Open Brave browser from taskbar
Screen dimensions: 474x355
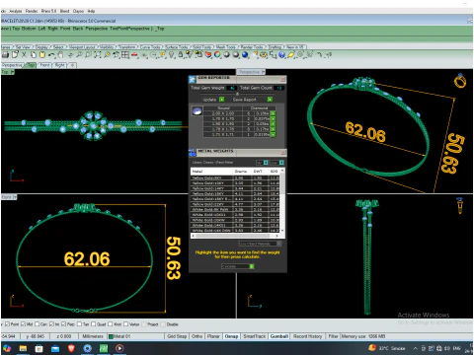[71, 348]
